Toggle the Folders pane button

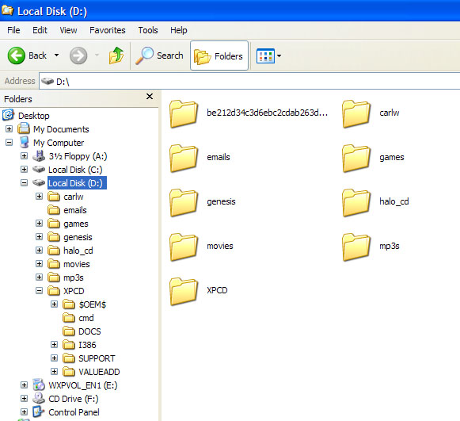(x=219, y=55)
